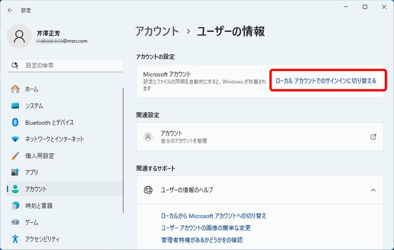Click the アプリ label in sidebar

pyautogui.click(x=32, y=172)
